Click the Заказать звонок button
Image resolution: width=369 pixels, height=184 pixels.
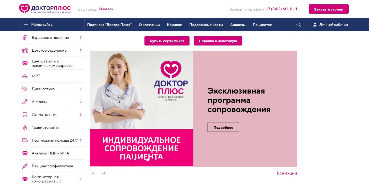pyautogui.click(x=329, y=9)
